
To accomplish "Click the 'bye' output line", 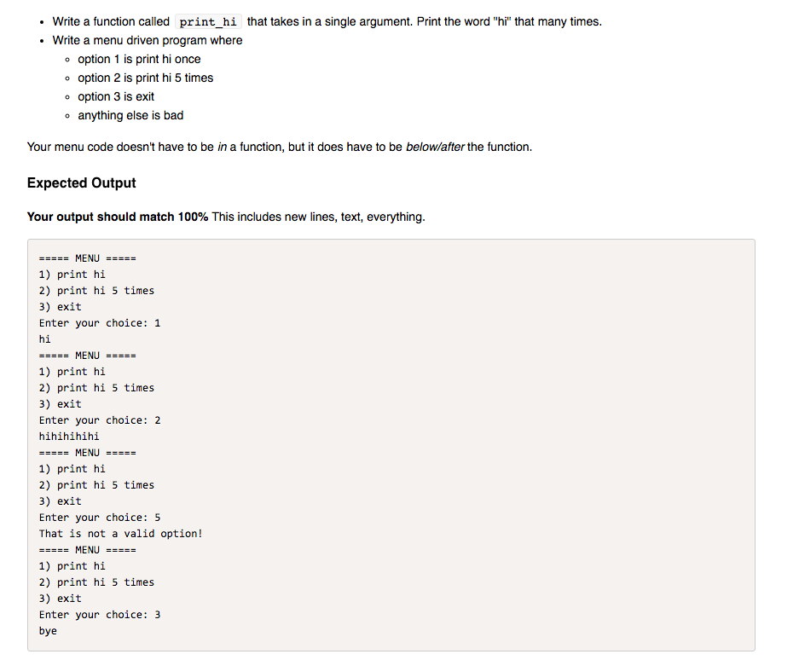I will tap(48, 631).
